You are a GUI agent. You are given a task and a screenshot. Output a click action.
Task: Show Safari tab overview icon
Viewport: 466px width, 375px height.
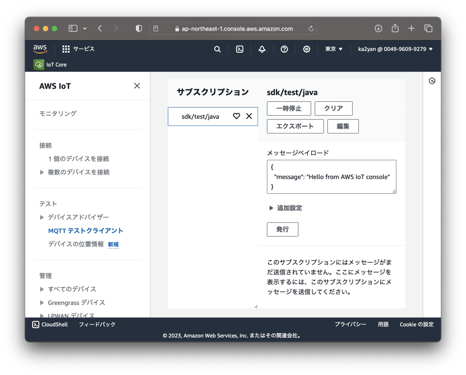click(428, 28)
